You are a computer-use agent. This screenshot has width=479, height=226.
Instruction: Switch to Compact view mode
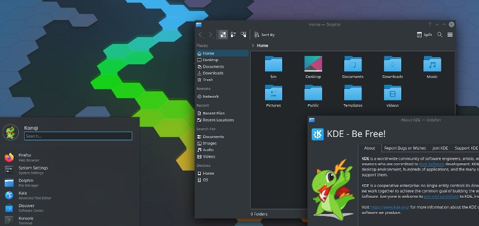tap(233, 35)
